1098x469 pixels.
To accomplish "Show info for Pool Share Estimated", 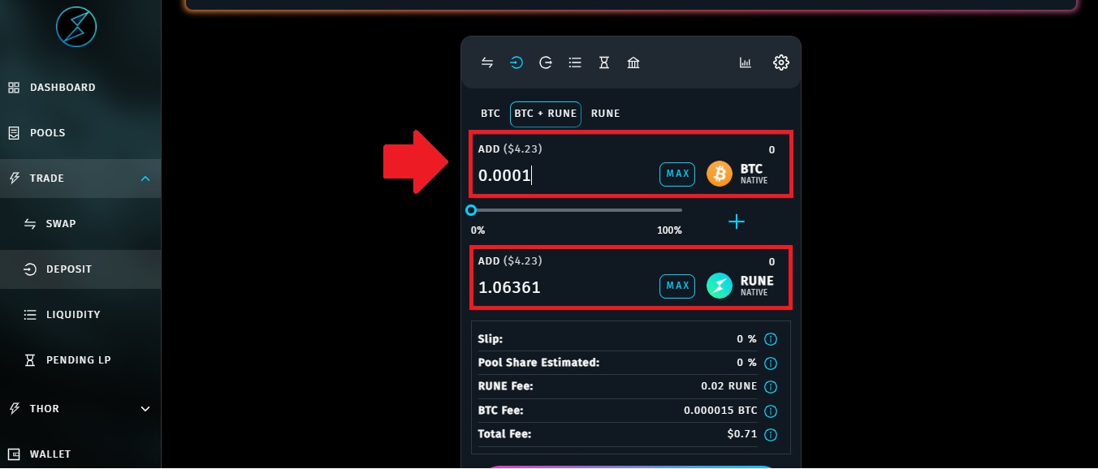I will [772, 363].
